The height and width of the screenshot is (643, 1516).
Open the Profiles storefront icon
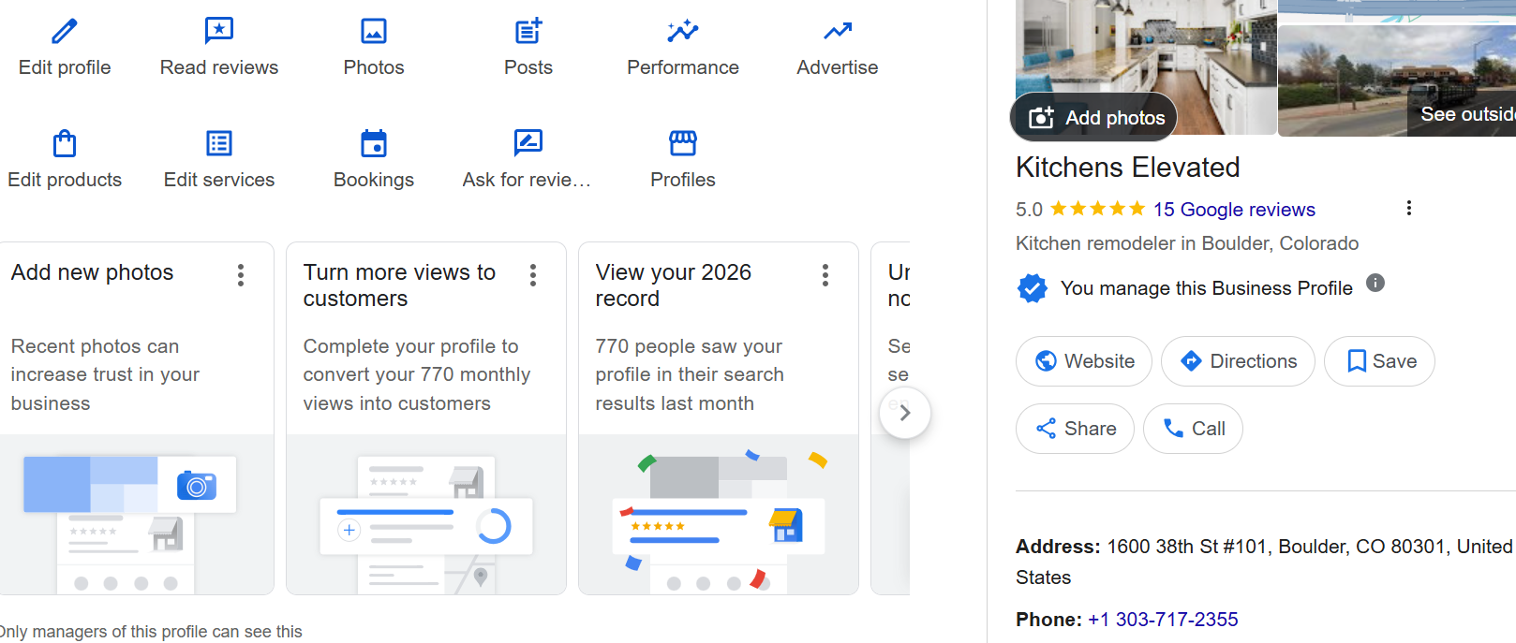[x=683, y=143]
